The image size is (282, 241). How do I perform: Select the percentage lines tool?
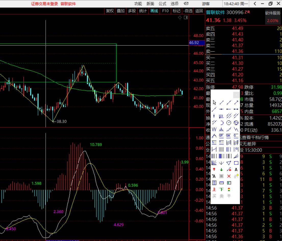point(214,143)
